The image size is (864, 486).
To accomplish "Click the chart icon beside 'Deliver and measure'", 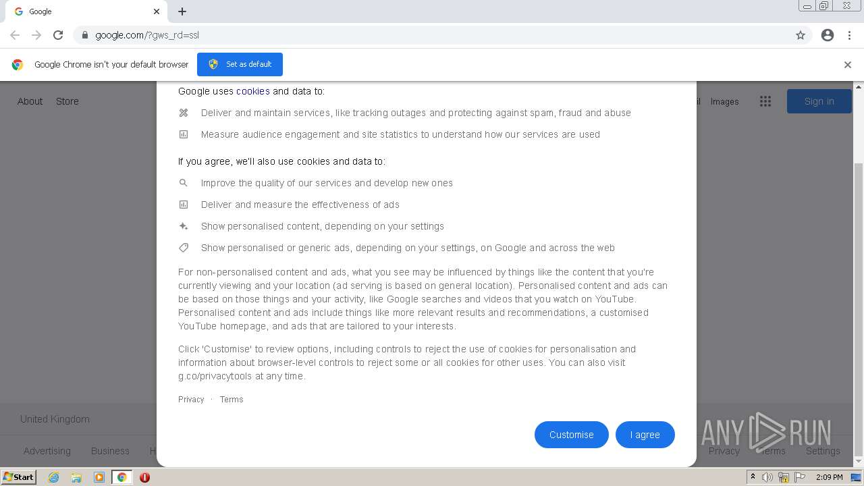I will click(x=184, y=205).
